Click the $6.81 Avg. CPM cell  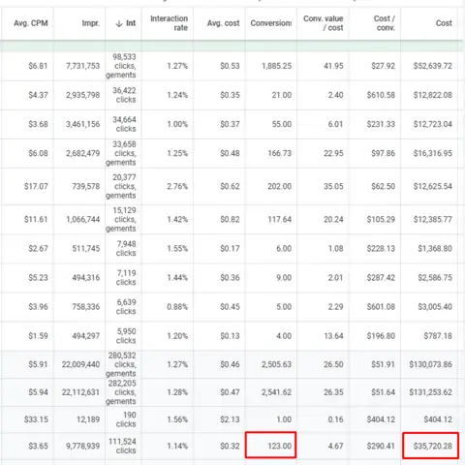coord(38,66)
